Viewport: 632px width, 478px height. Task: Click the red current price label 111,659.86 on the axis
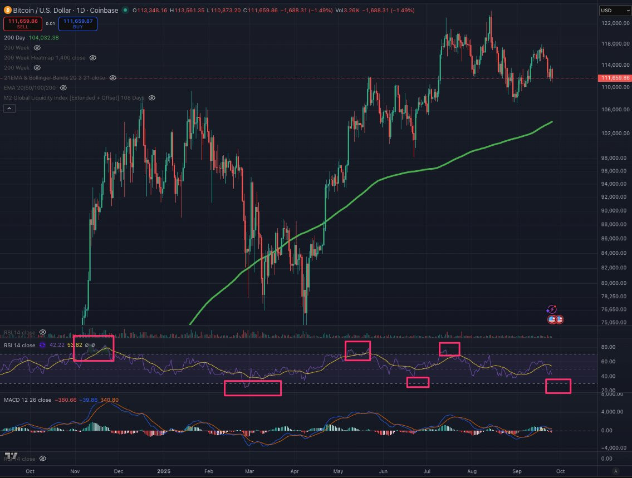coord(615,78)
